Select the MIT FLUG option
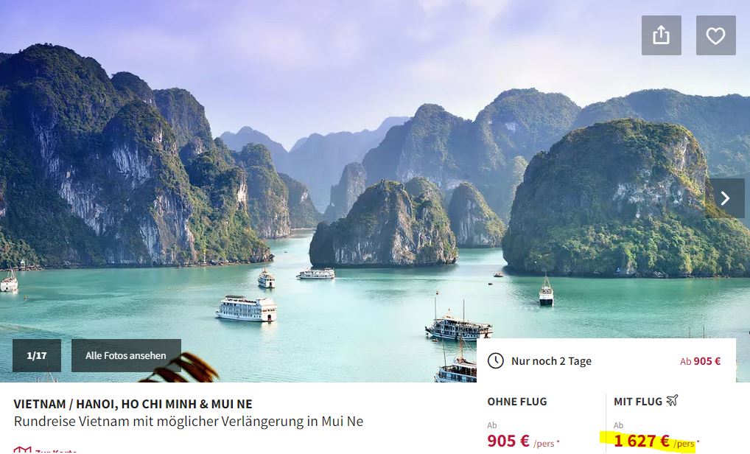 [637, 402]
